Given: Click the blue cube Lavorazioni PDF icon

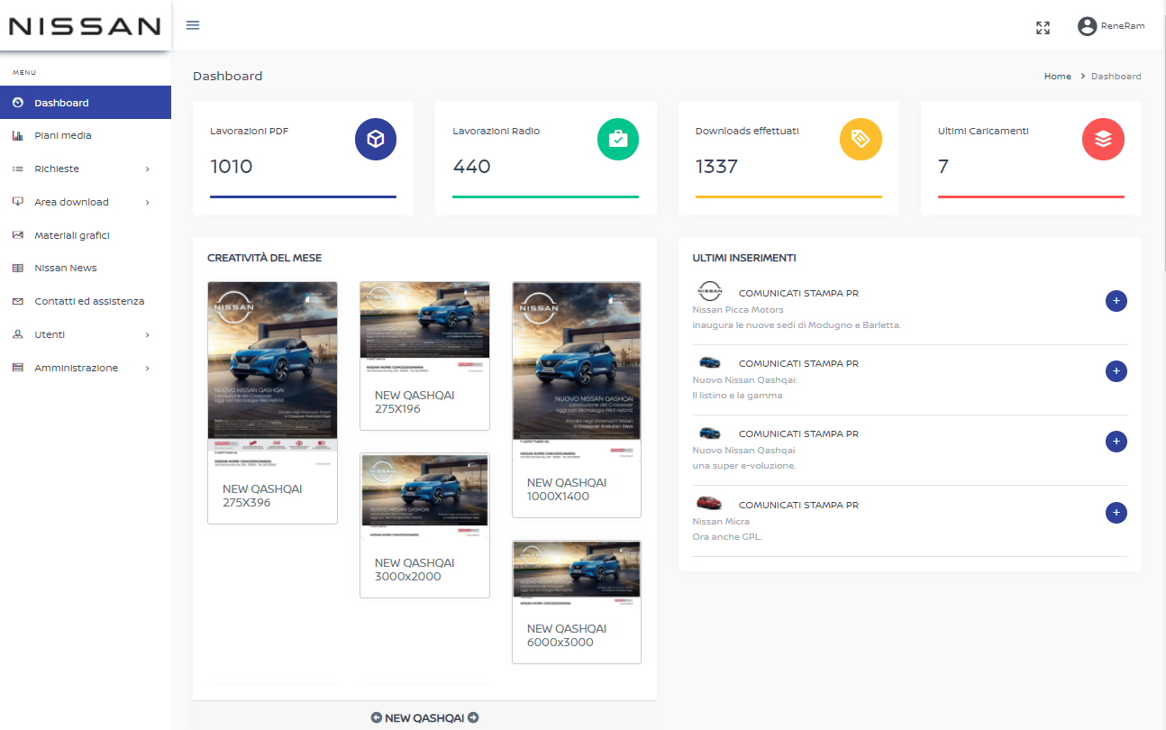Looking at the screenshot, I should click(x=376, y=140).
